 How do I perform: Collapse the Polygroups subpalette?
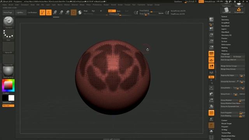point(226,54)
